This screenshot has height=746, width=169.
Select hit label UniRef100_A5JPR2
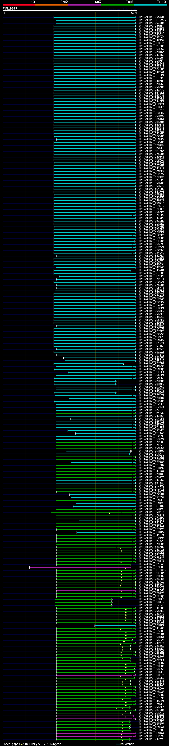tap(152, 427)
